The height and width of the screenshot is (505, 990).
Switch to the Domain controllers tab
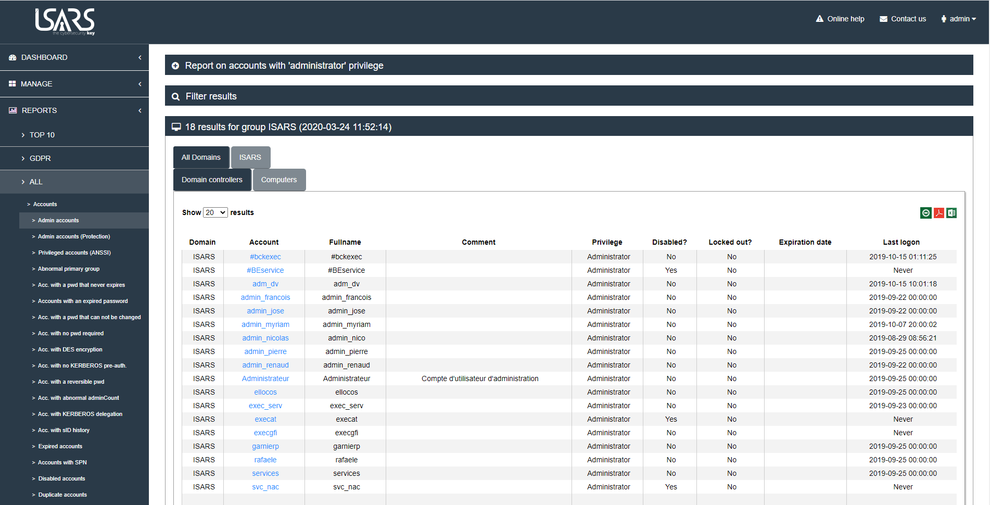click(x=212, y=180)
